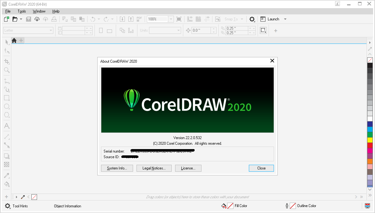This screenshot has width=375, height=213.
Task: Click the Legal Notices button
Action: pos(154,168)
